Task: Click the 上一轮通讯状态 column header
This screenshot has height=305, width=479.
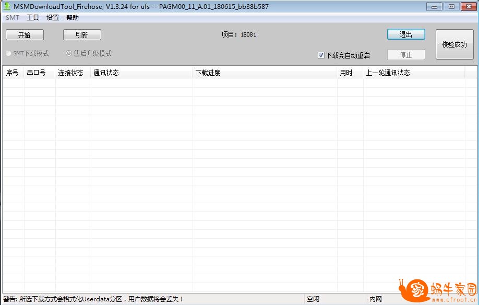Action: [414, 73]
